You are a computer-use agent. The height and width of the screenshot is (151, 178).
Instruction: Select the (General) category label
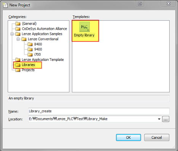pyautogui.click(x=29, y=24)
